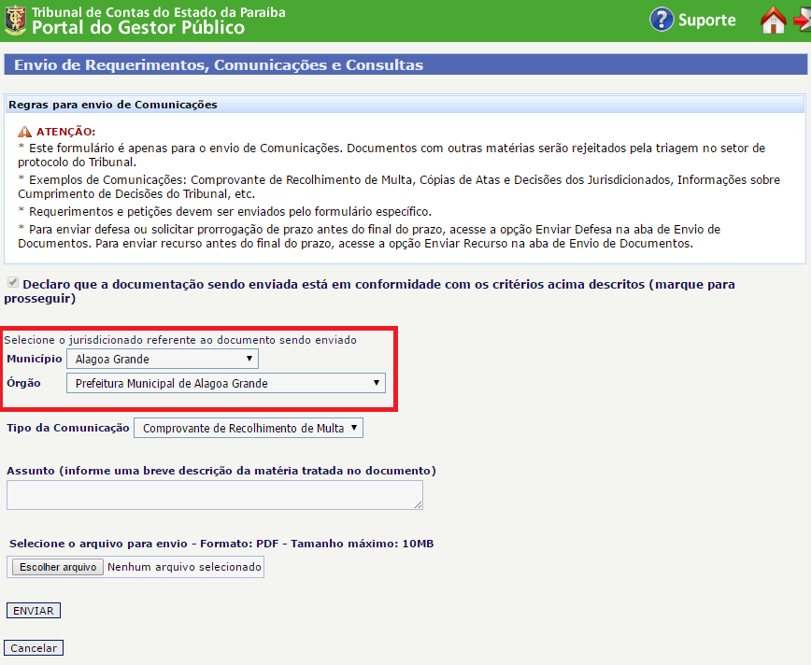
Task: Click the Suporte text link in the header
Action: tap(706, 21)
